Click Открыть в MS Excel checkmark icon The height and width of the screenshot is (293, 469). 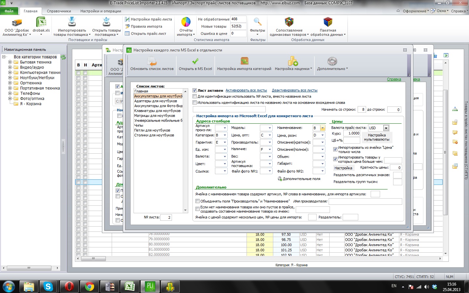(x=195, y=61)
